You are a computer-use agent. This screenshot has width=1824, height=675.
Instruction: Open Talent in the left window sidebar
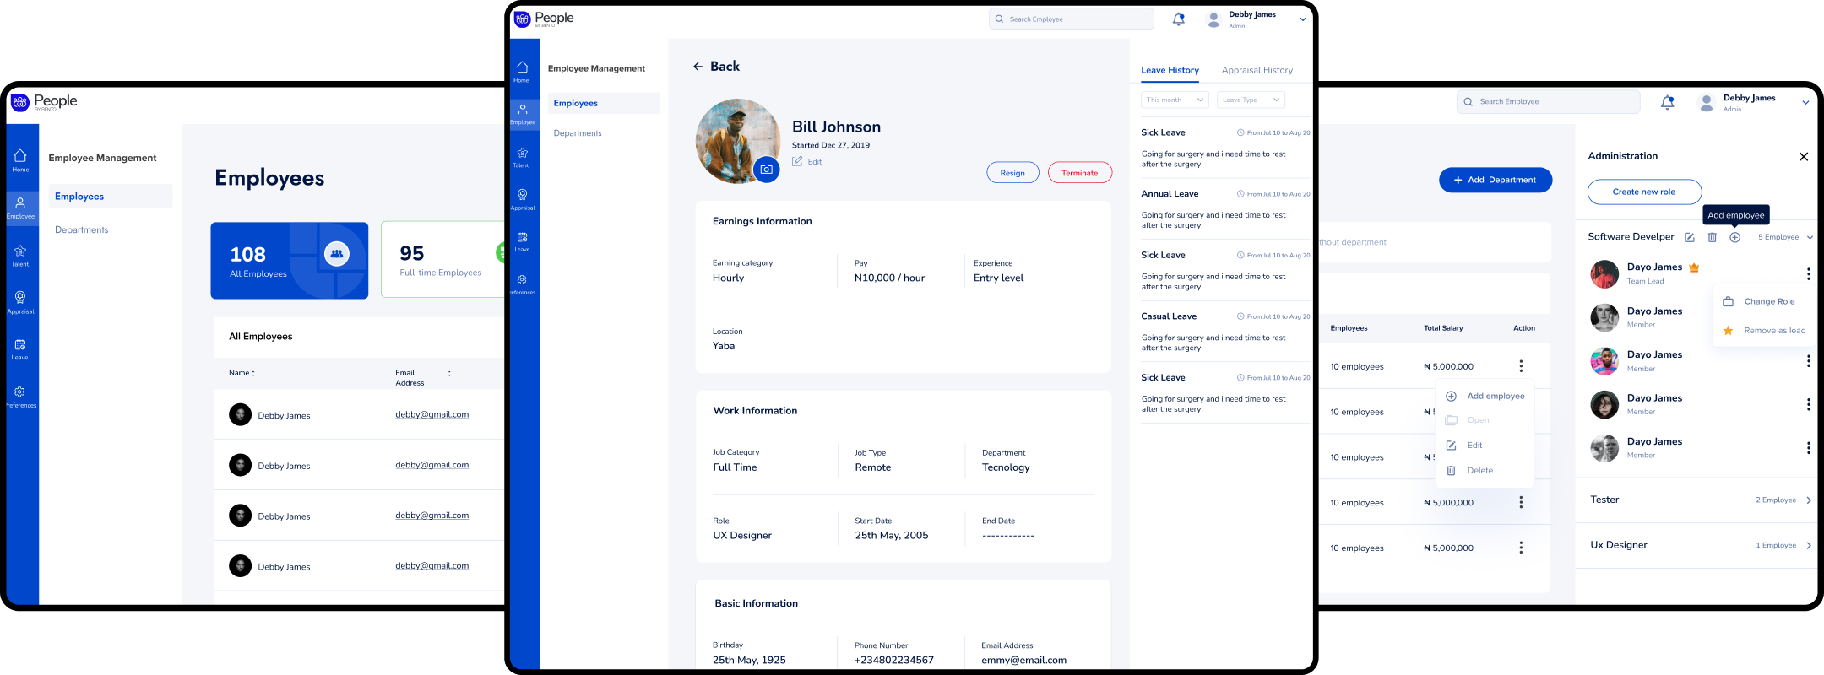[x=20, y=256]
